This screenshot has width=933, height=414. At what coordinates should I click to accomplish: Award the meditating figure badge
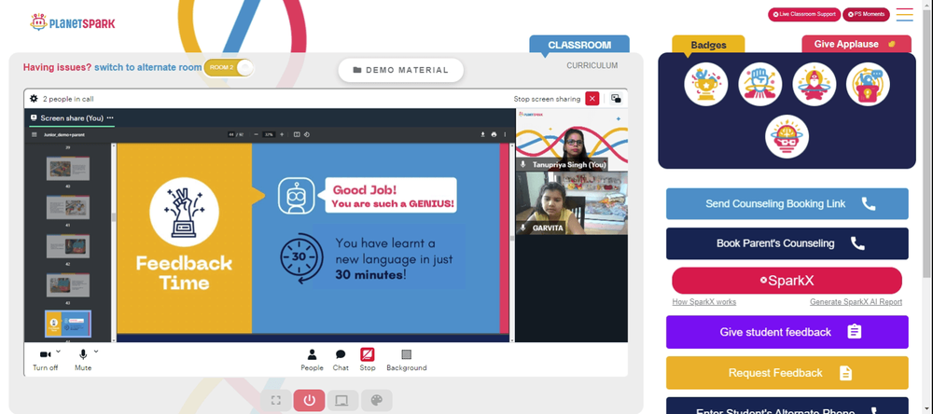pyautogui.click(x=814, y=85)
